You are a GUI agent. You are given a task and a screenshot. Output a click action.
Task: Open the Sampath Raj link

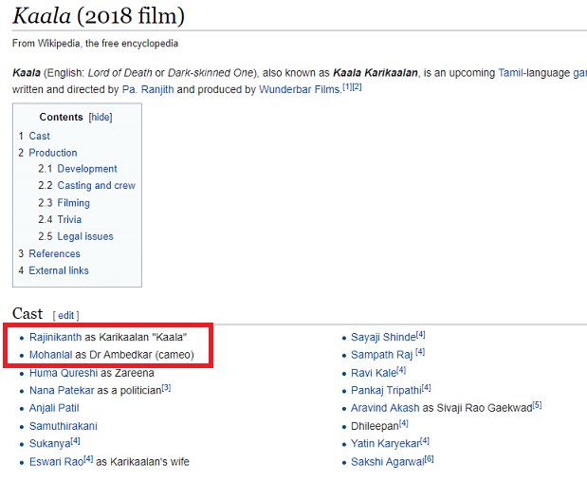381,355
